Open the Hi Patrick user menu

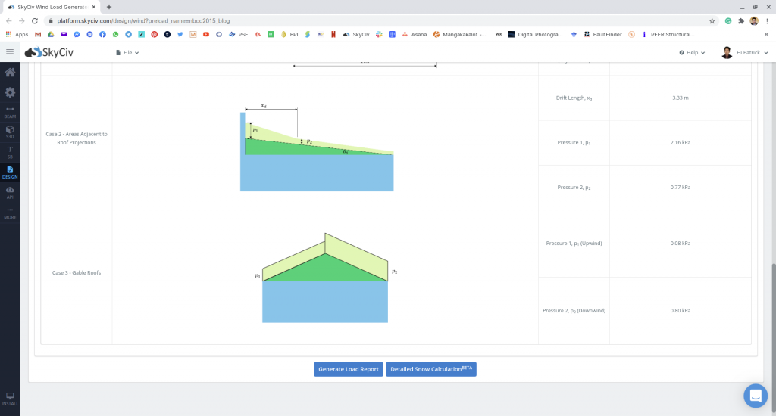click(x=745, y=53)
